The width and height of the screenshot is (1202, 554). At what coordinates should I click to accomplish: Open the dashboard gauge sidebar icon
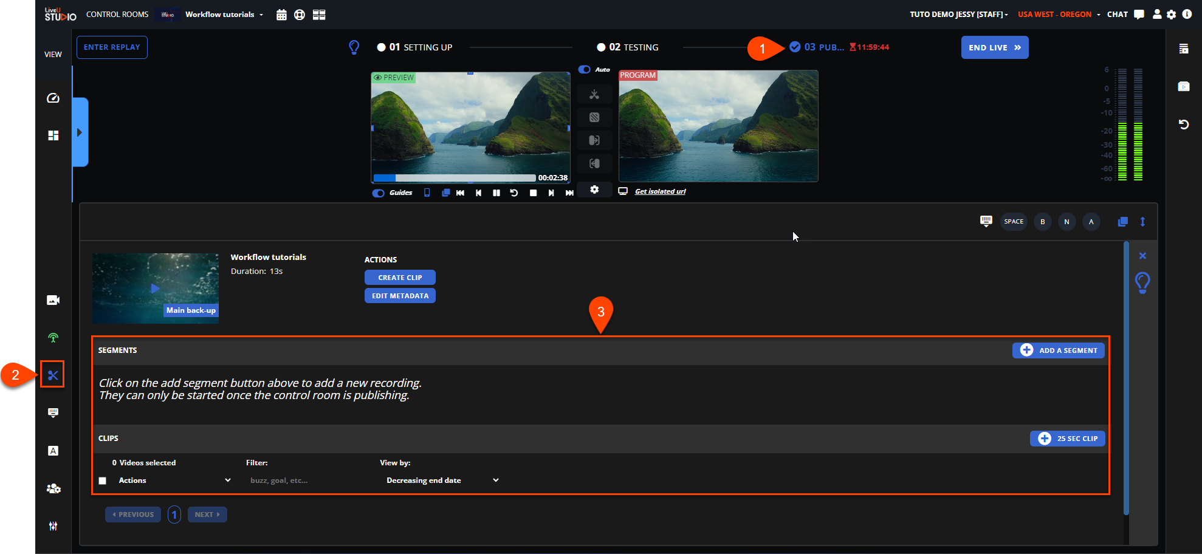[53, 98]
